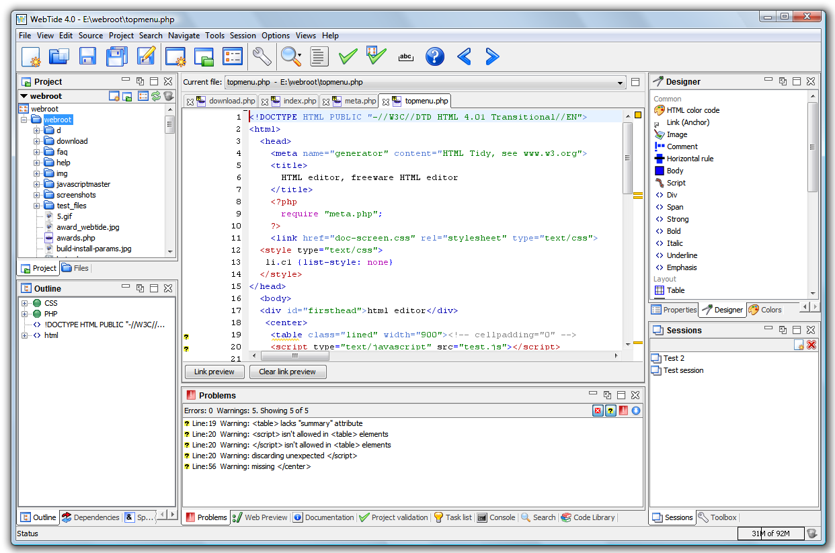
Task: Toggle the red X errors filter in Problems
Action: click(598, 411)
